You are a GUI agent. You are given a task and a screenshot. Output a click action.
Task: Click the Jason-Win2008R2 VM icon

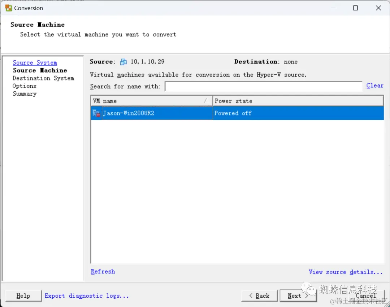pyautogui.click(x=96, y=113)
